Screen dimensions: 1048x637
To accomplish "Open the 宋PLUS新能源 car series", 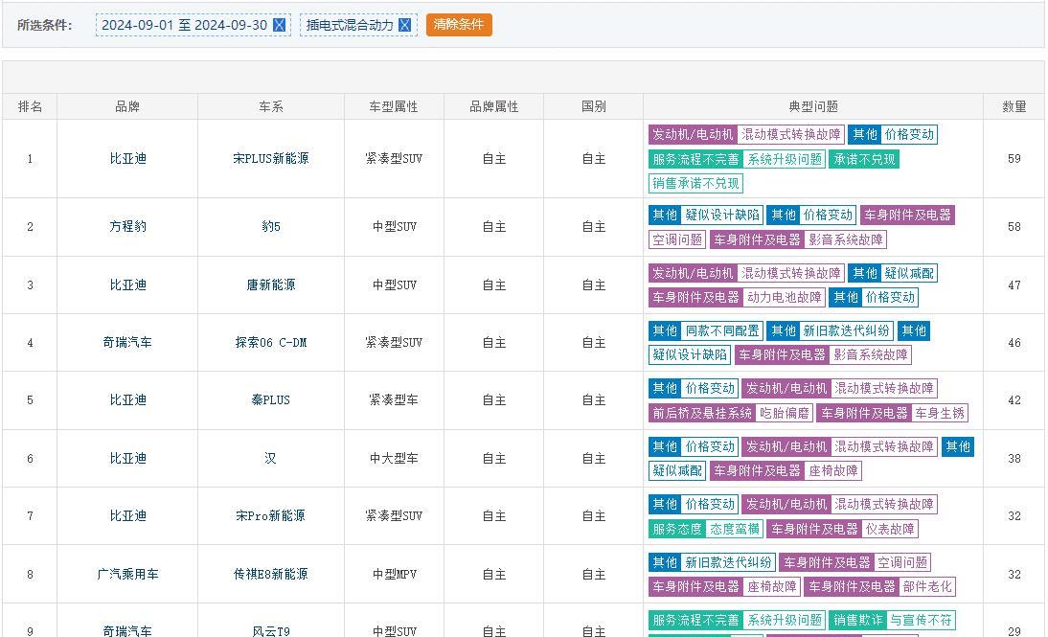I will (271, 158).
